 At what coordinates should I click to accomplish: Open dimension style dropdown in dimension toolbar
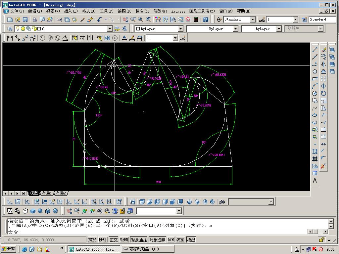(x=175, y=38)
